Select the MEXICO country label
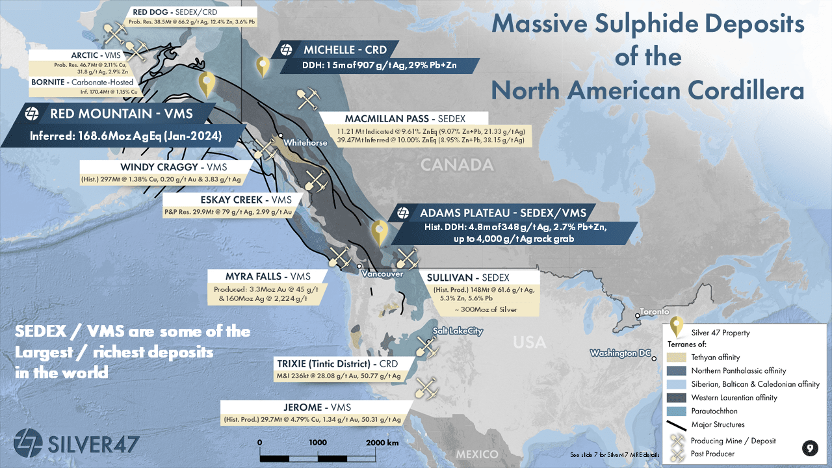Viewport: 832px width, 468px height. click(x=476, y=454)
